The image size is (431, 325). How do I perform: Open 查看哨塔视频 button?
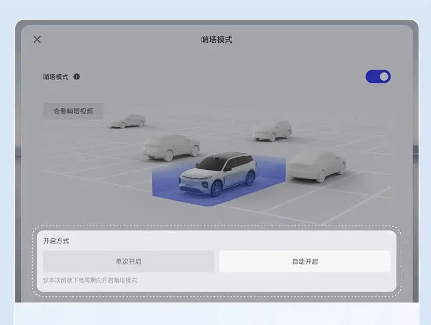(x=73, y=111)
